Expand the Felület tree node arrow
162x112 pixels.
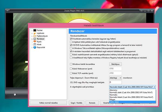[x=32, y=31]
